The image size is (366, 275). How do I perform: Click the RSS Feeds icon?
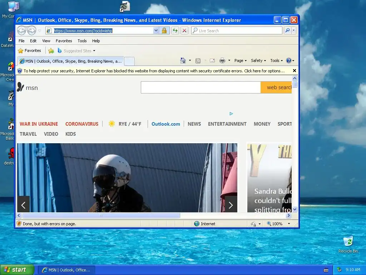[198, 61]
